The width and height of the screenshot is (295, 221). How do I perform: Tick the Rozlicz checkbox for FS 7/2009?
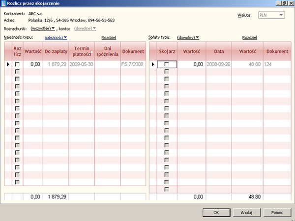[18, 64]
